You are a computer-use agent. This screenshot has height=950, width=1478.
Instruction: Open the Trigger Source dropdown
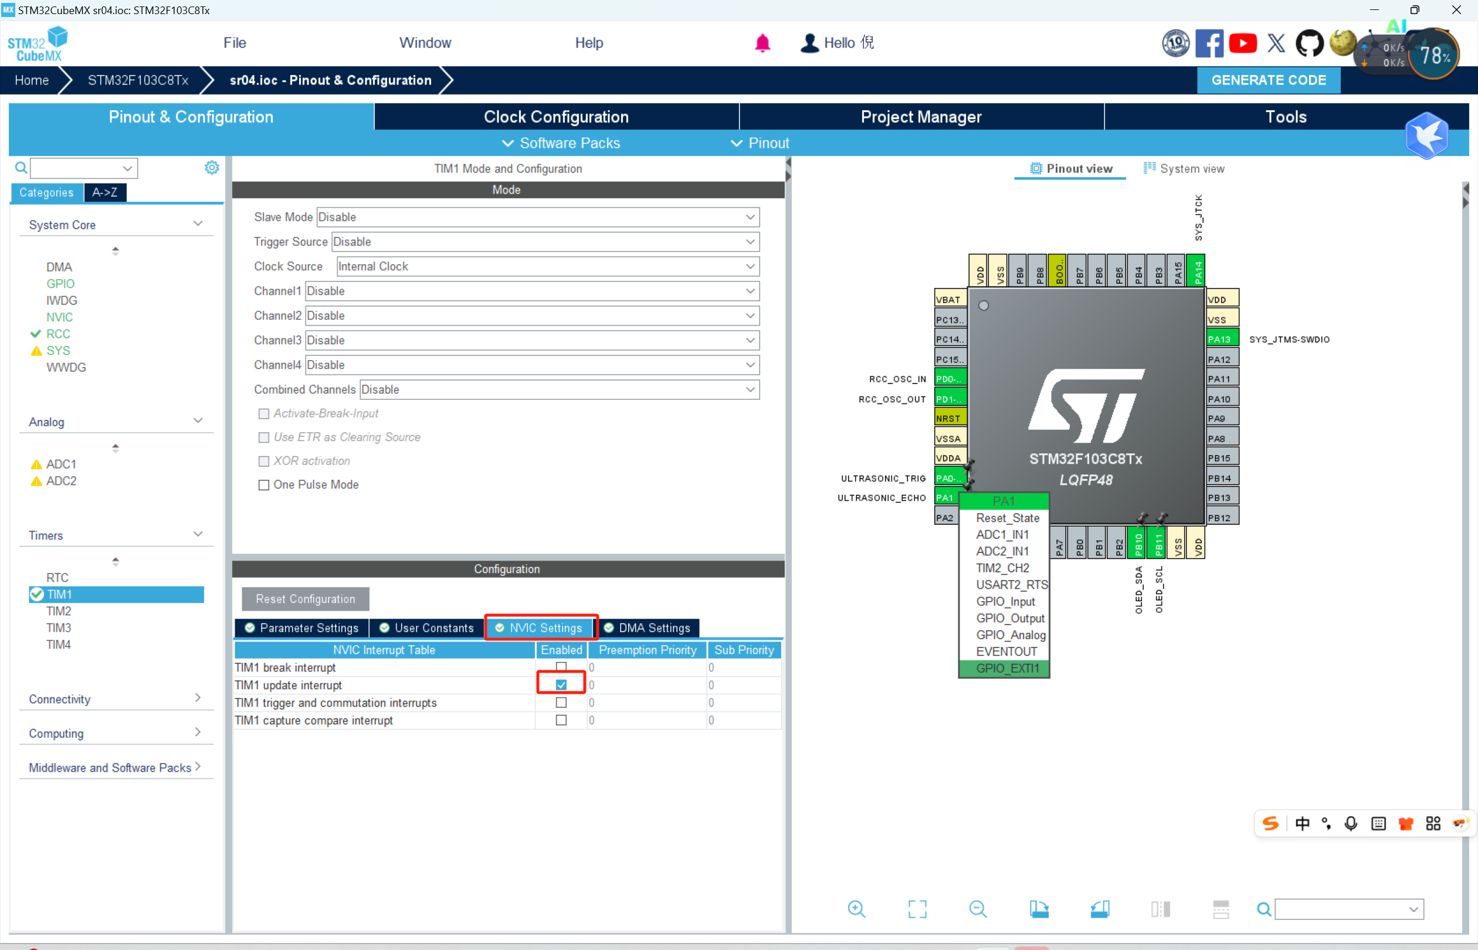[x=545, y=242]
